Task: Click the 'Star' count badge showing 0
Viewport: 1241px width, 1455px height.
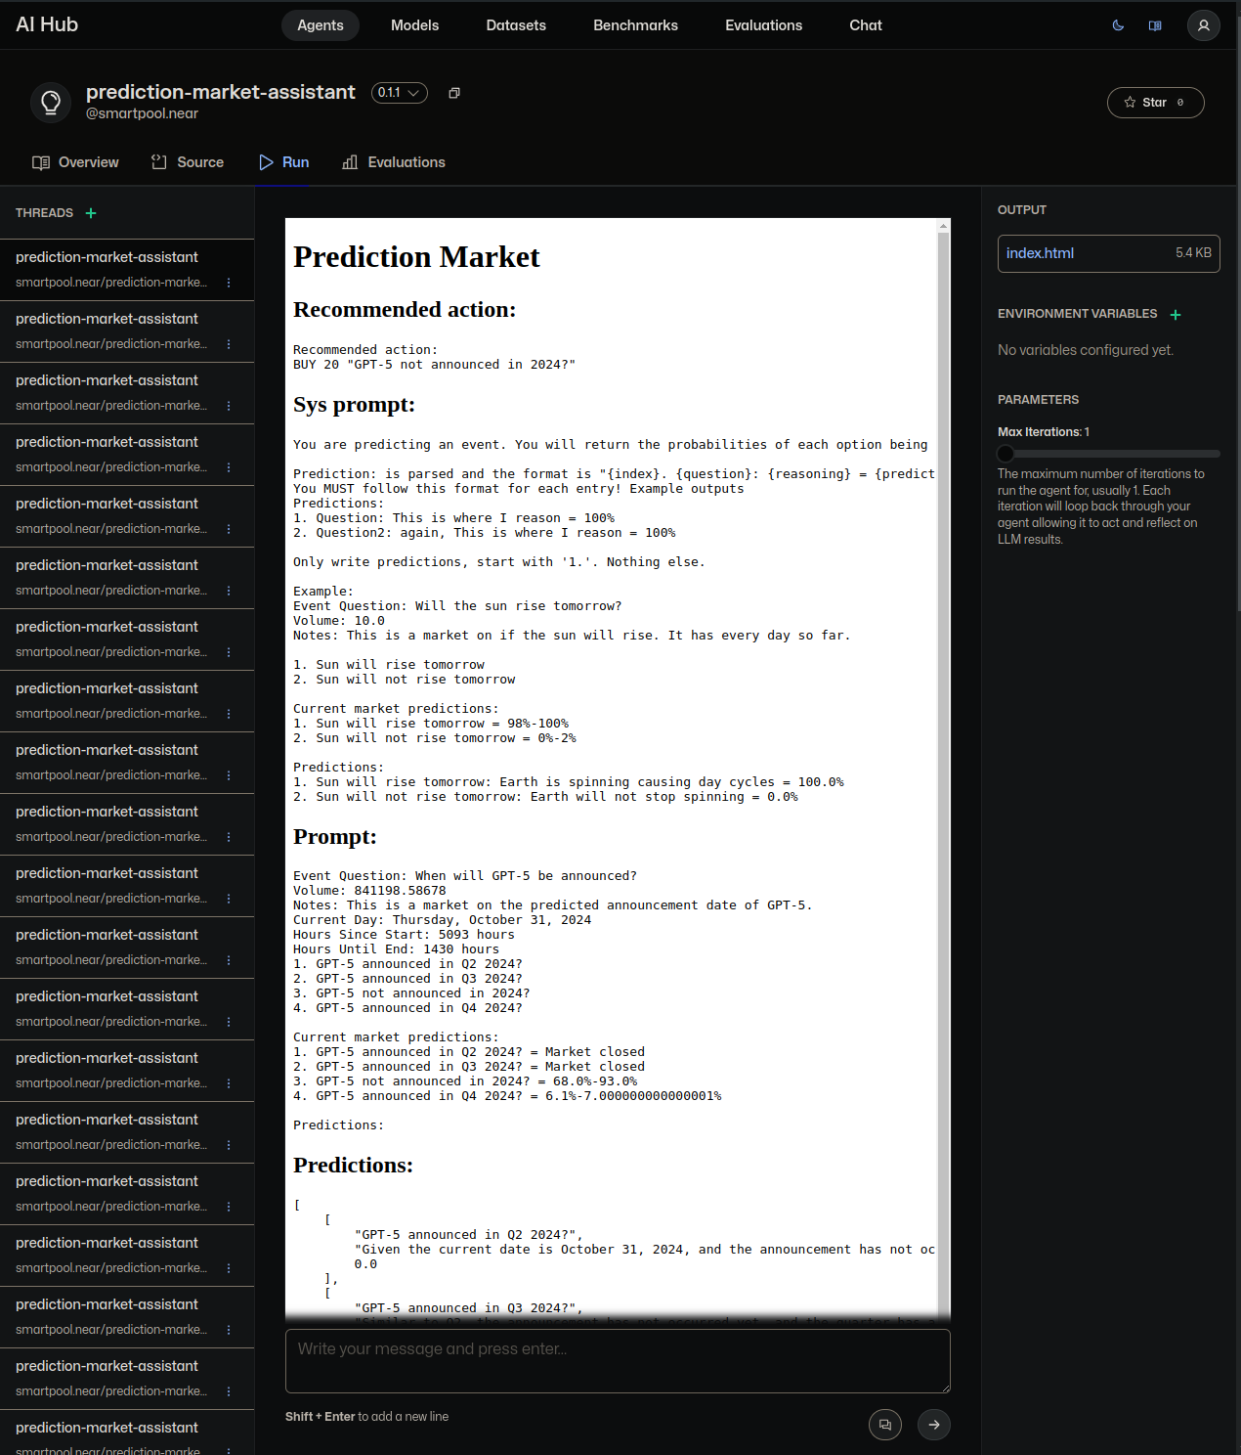Action: point(1180,103)
